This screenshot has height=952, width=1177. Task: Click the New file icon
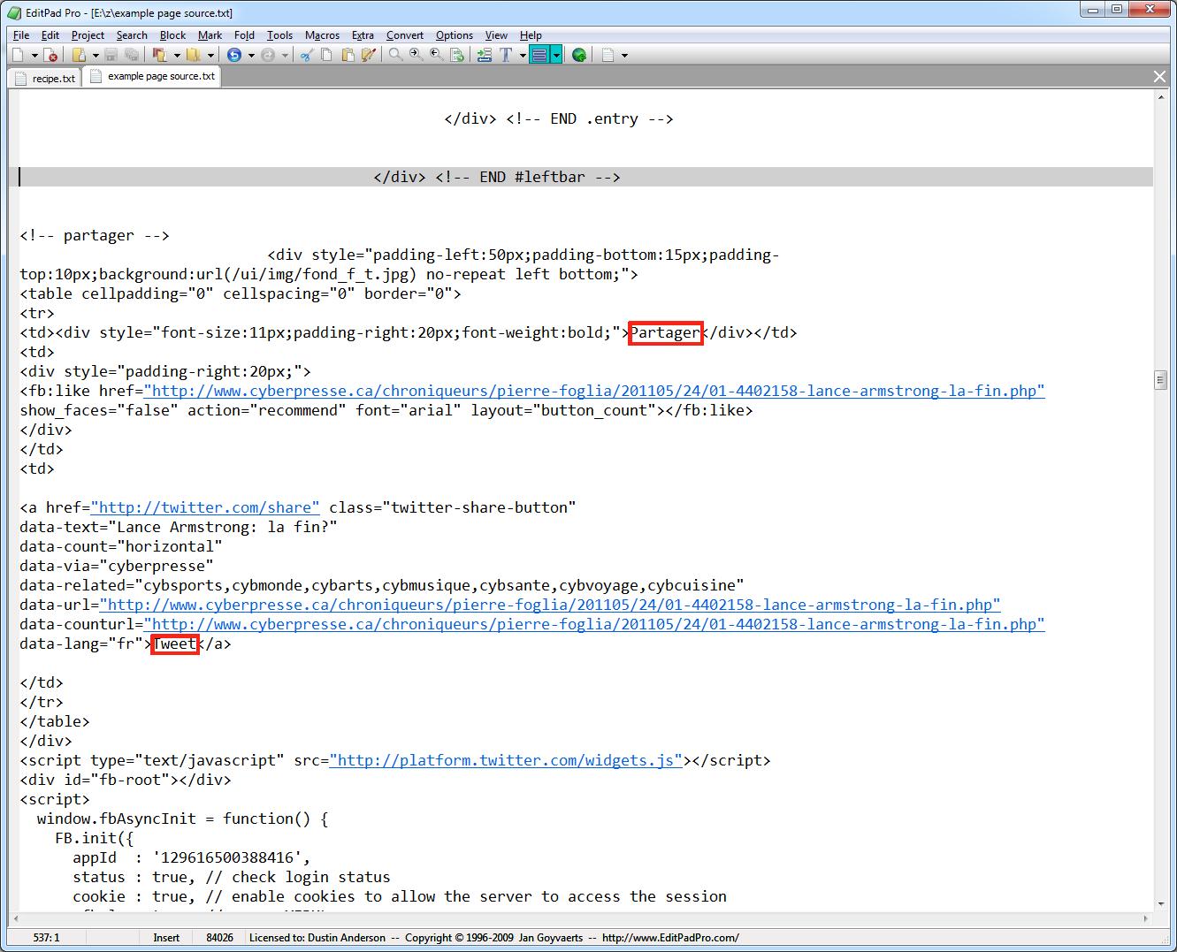tap(18, 55)
